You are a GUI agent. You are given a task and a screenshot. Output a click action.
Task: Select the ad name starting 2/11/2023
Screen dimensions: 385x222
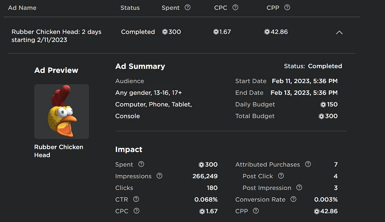coord(57,36)
